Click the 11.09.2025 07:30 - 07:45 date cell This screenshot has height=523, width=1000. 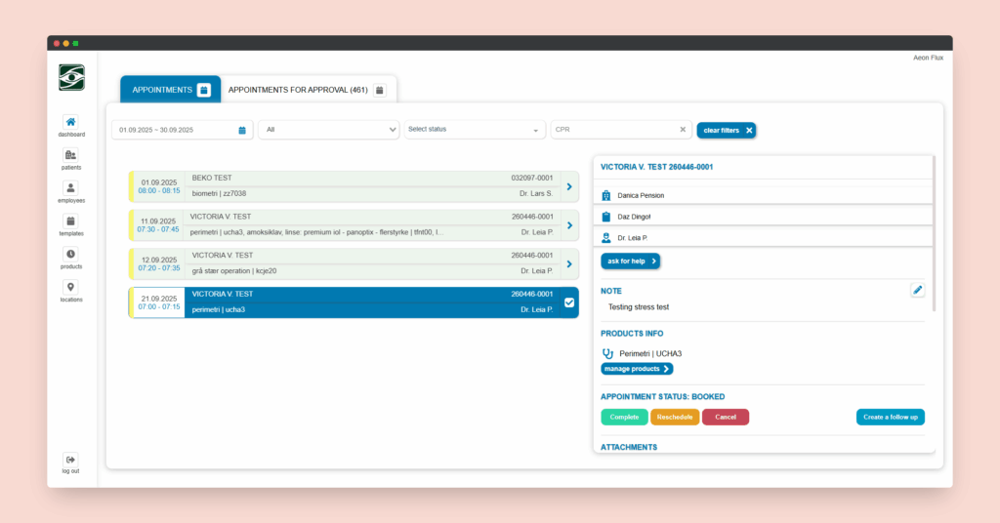[158, 225]
